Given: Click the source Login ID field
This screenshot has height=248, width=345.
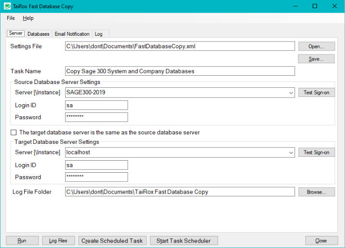Looking at the screenshot, I should tap(97, 105).
